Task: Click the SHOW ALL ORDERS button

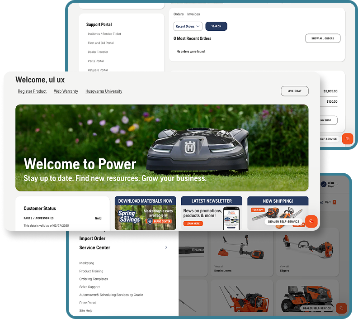Action: tap(323, 38)
